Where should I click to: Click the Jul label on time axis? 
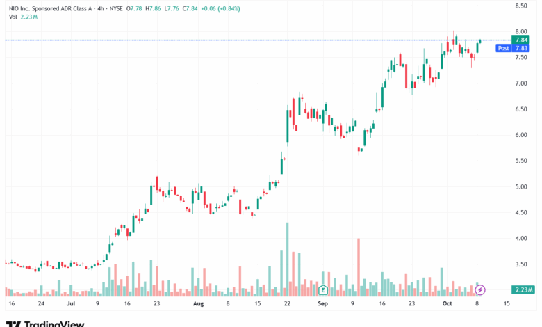72,305
